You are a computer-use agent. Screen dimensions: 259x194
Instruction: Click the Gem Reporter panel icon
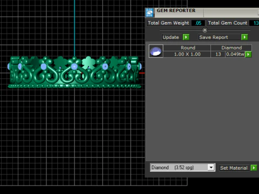pos(149,12)
